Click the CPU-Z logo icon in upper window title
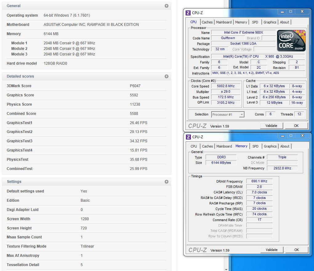The width and height of the screenshot is (314, 271). [x=188, y=13]
